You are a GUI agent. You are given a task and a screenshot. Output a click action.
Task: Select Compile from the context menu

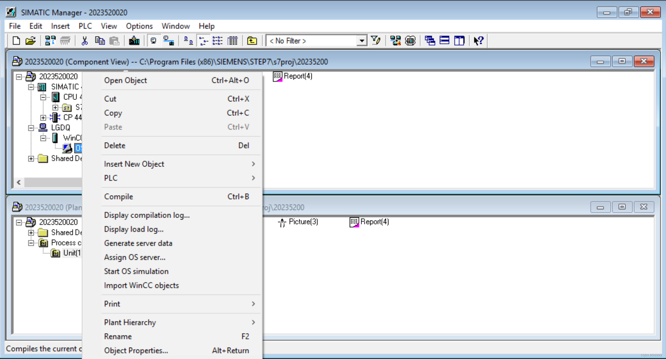point(118,196)
